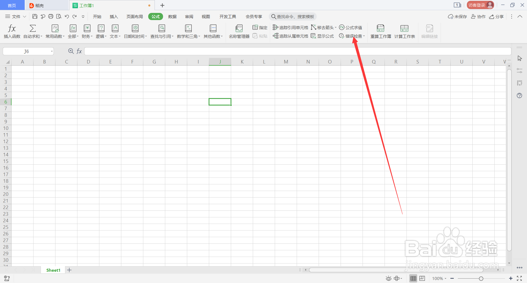Image resolution: width=527 pixels, height=283 pixels.
Task: Click the zoom slider handle
Action: [x=481, y=279]
